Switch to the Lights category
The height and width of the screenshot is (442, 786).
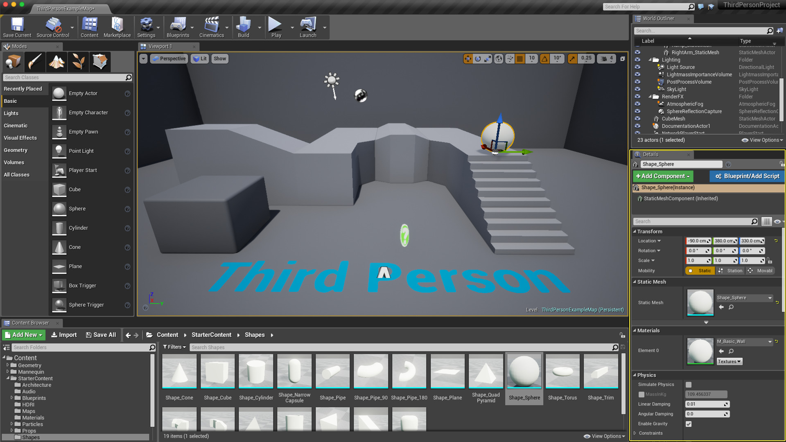click(11, 113)
